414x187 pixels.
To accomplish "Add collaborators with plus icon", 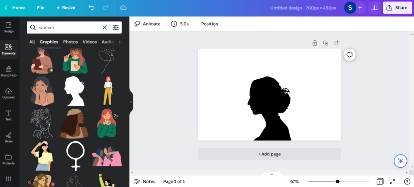I will pyautogui.click(x=360, y=8).
